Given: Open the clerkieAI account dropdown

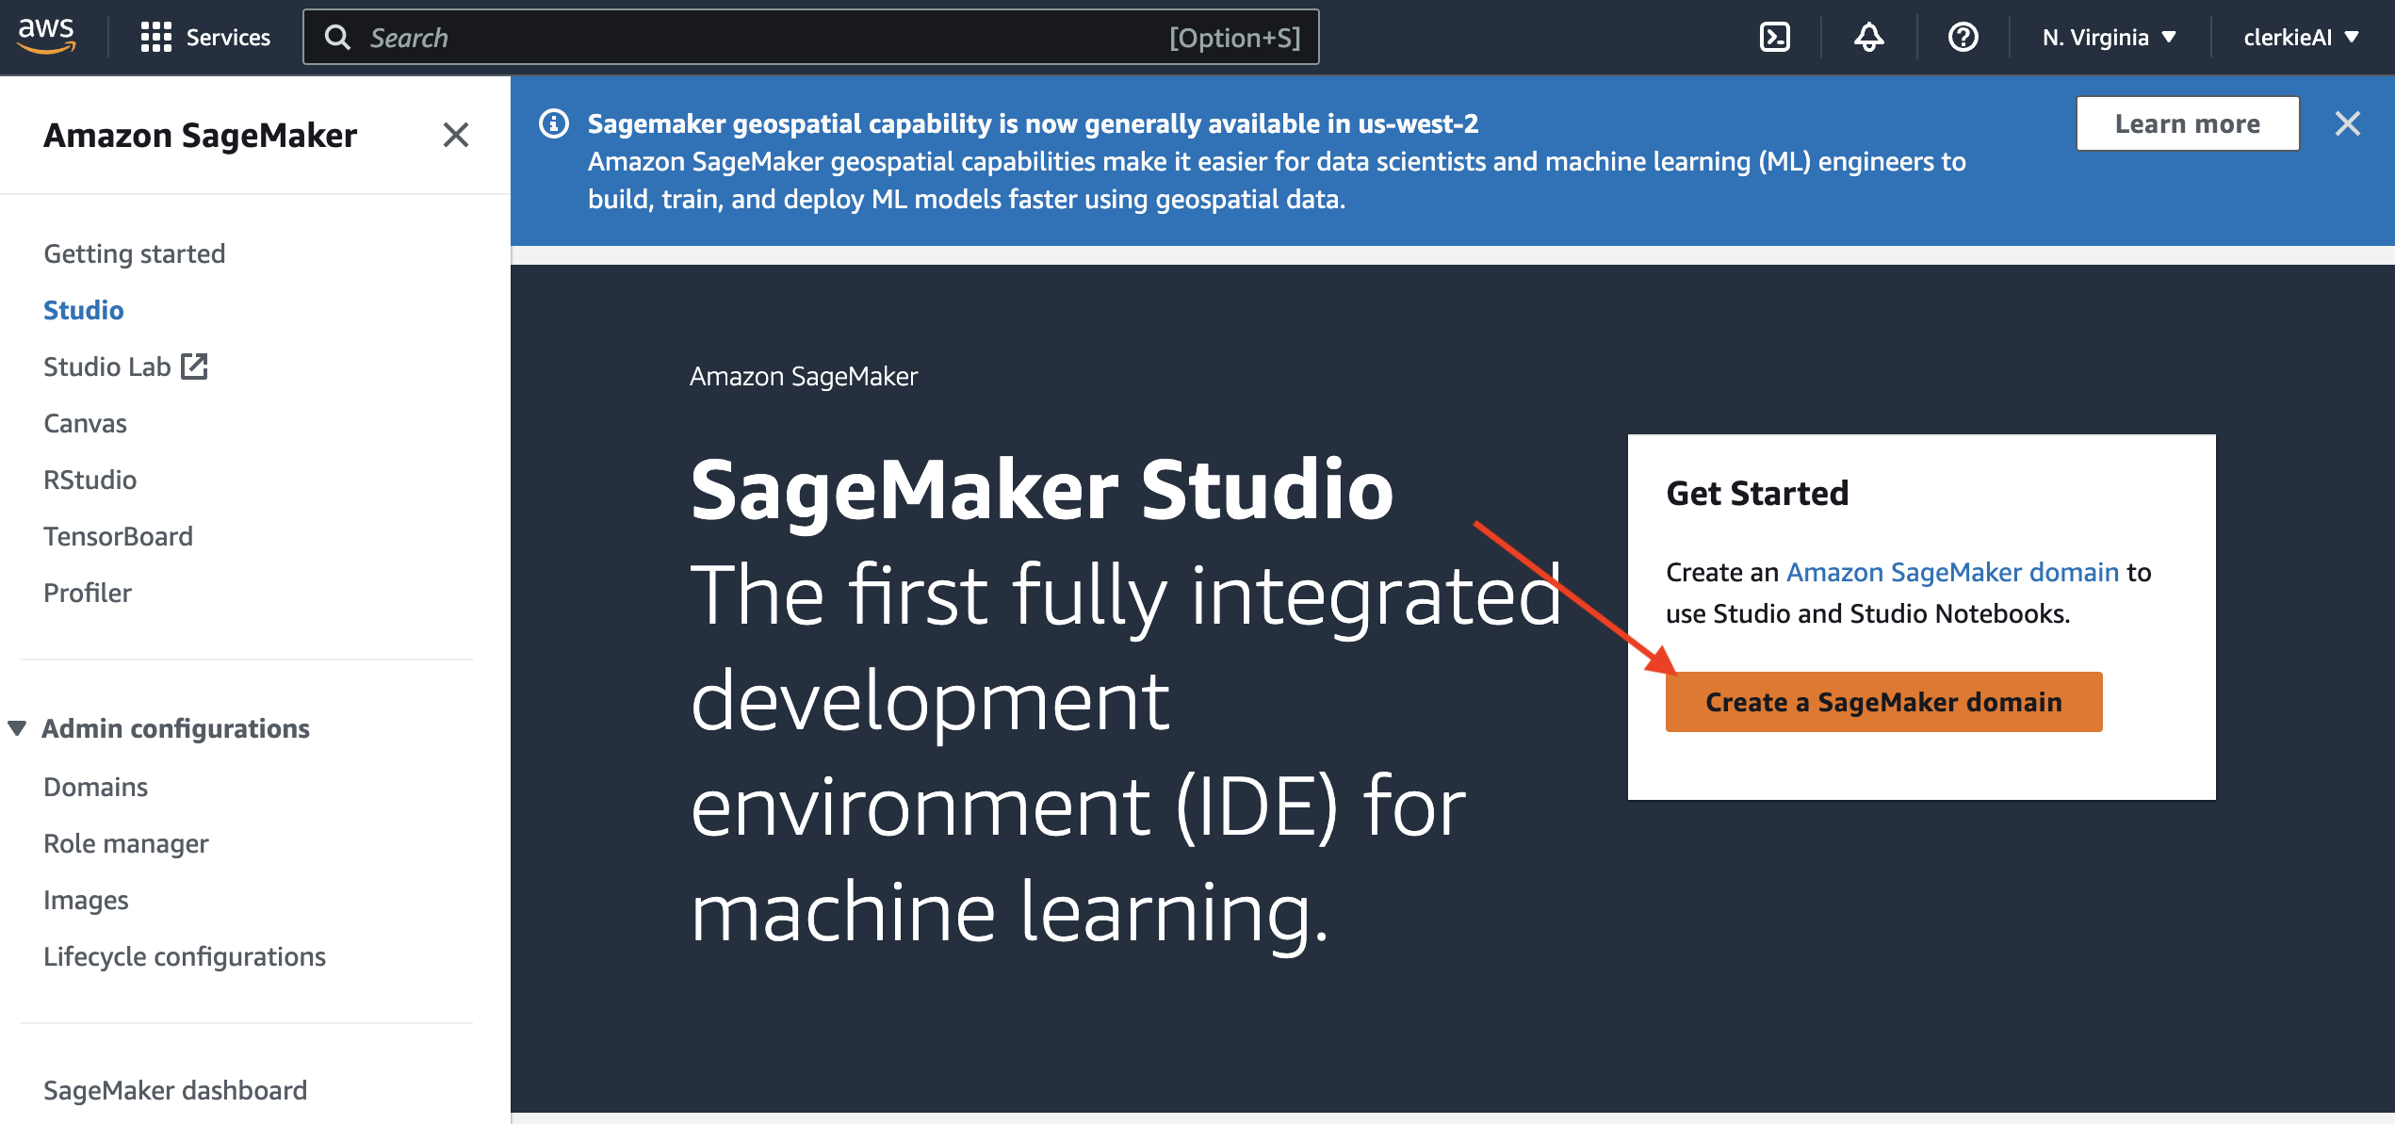Looking at the screenshot, I should [2300, 38].
